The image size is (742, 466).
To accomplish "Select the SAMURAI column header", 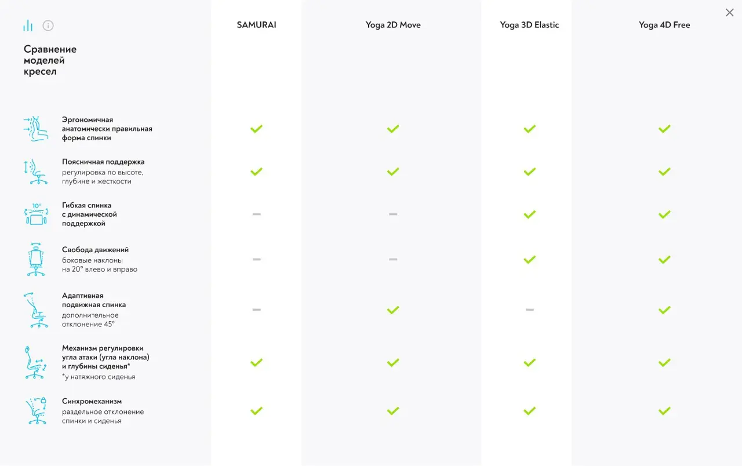I will click(x=256, y=25).
